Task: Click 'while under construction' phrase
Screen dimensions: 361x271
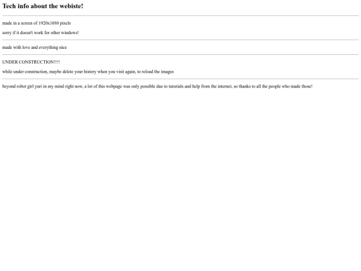Action: (x=25, y=72)
